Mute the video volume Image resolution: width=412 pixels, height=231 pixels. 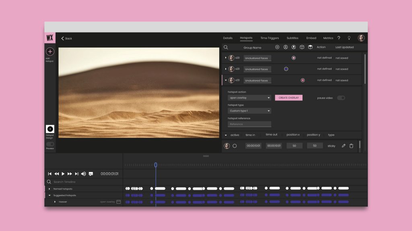click(x=84, y=174)
